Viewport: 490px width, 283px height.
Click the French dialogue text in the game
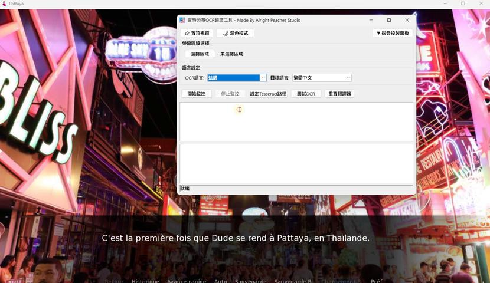(236, 238)
